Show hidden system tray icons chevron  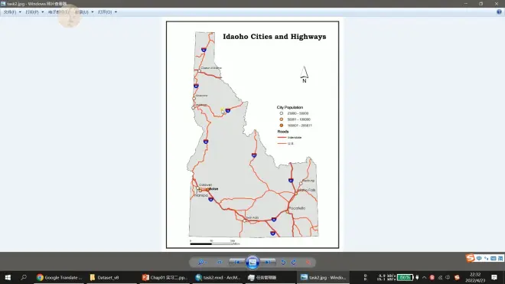click(424, 277)
